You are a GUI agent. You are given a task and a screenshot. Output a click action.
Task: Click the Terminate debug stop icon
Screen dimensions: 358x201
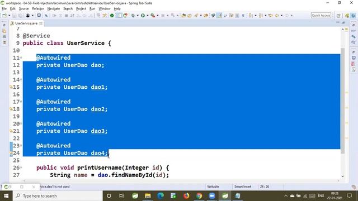[x=66, y=16]
